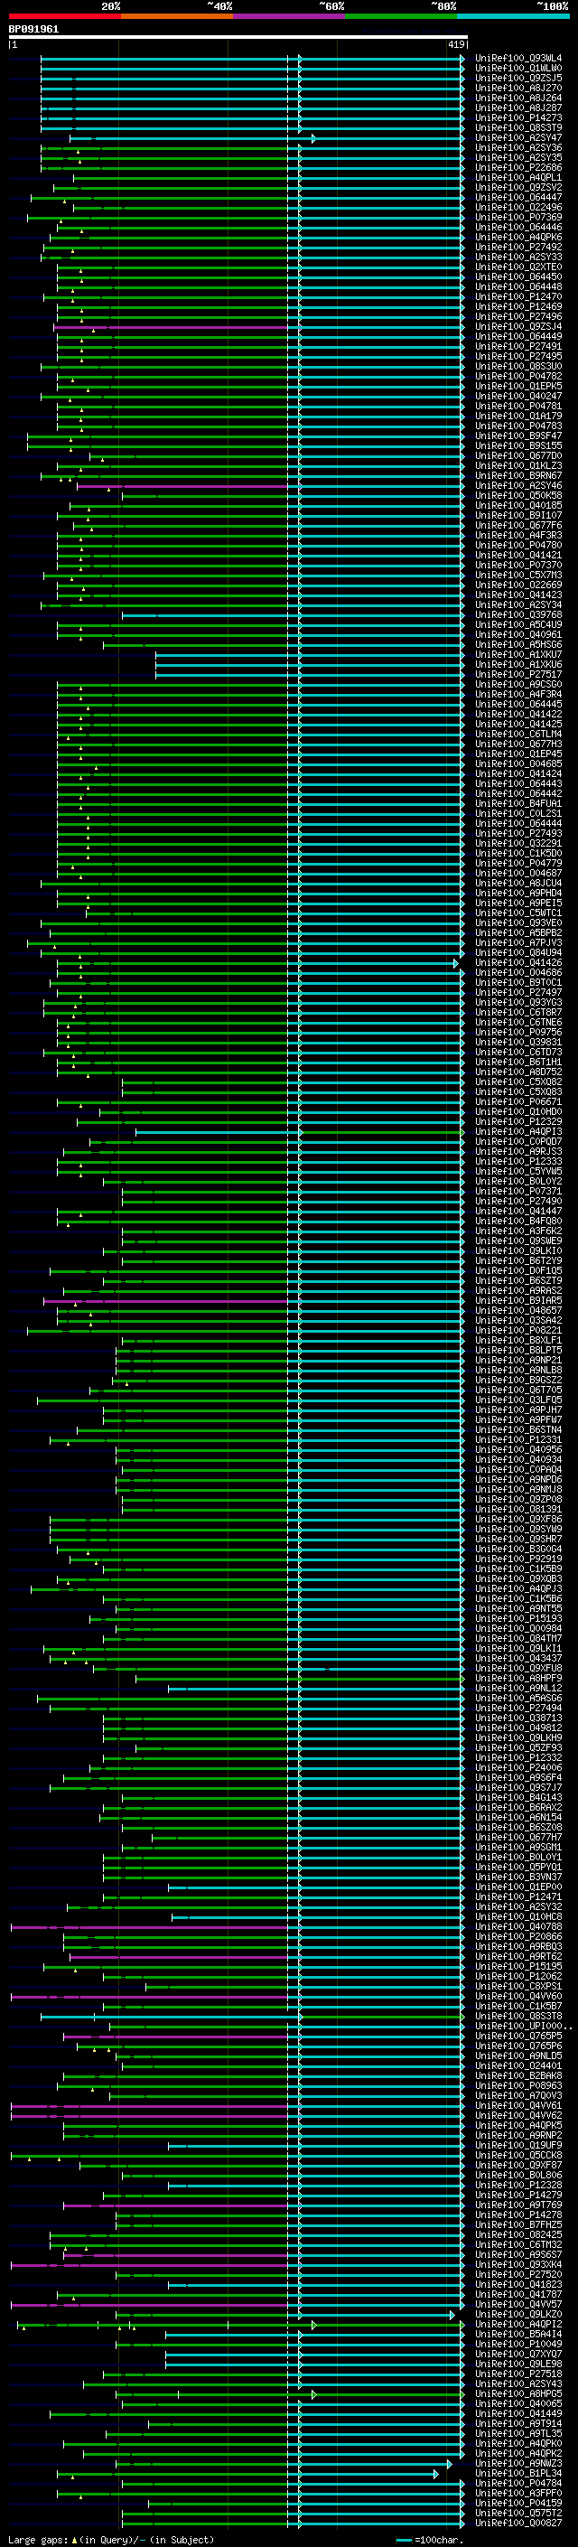
Task: Click label UniRef100_A4QPK6
Action: pos(518,238)
